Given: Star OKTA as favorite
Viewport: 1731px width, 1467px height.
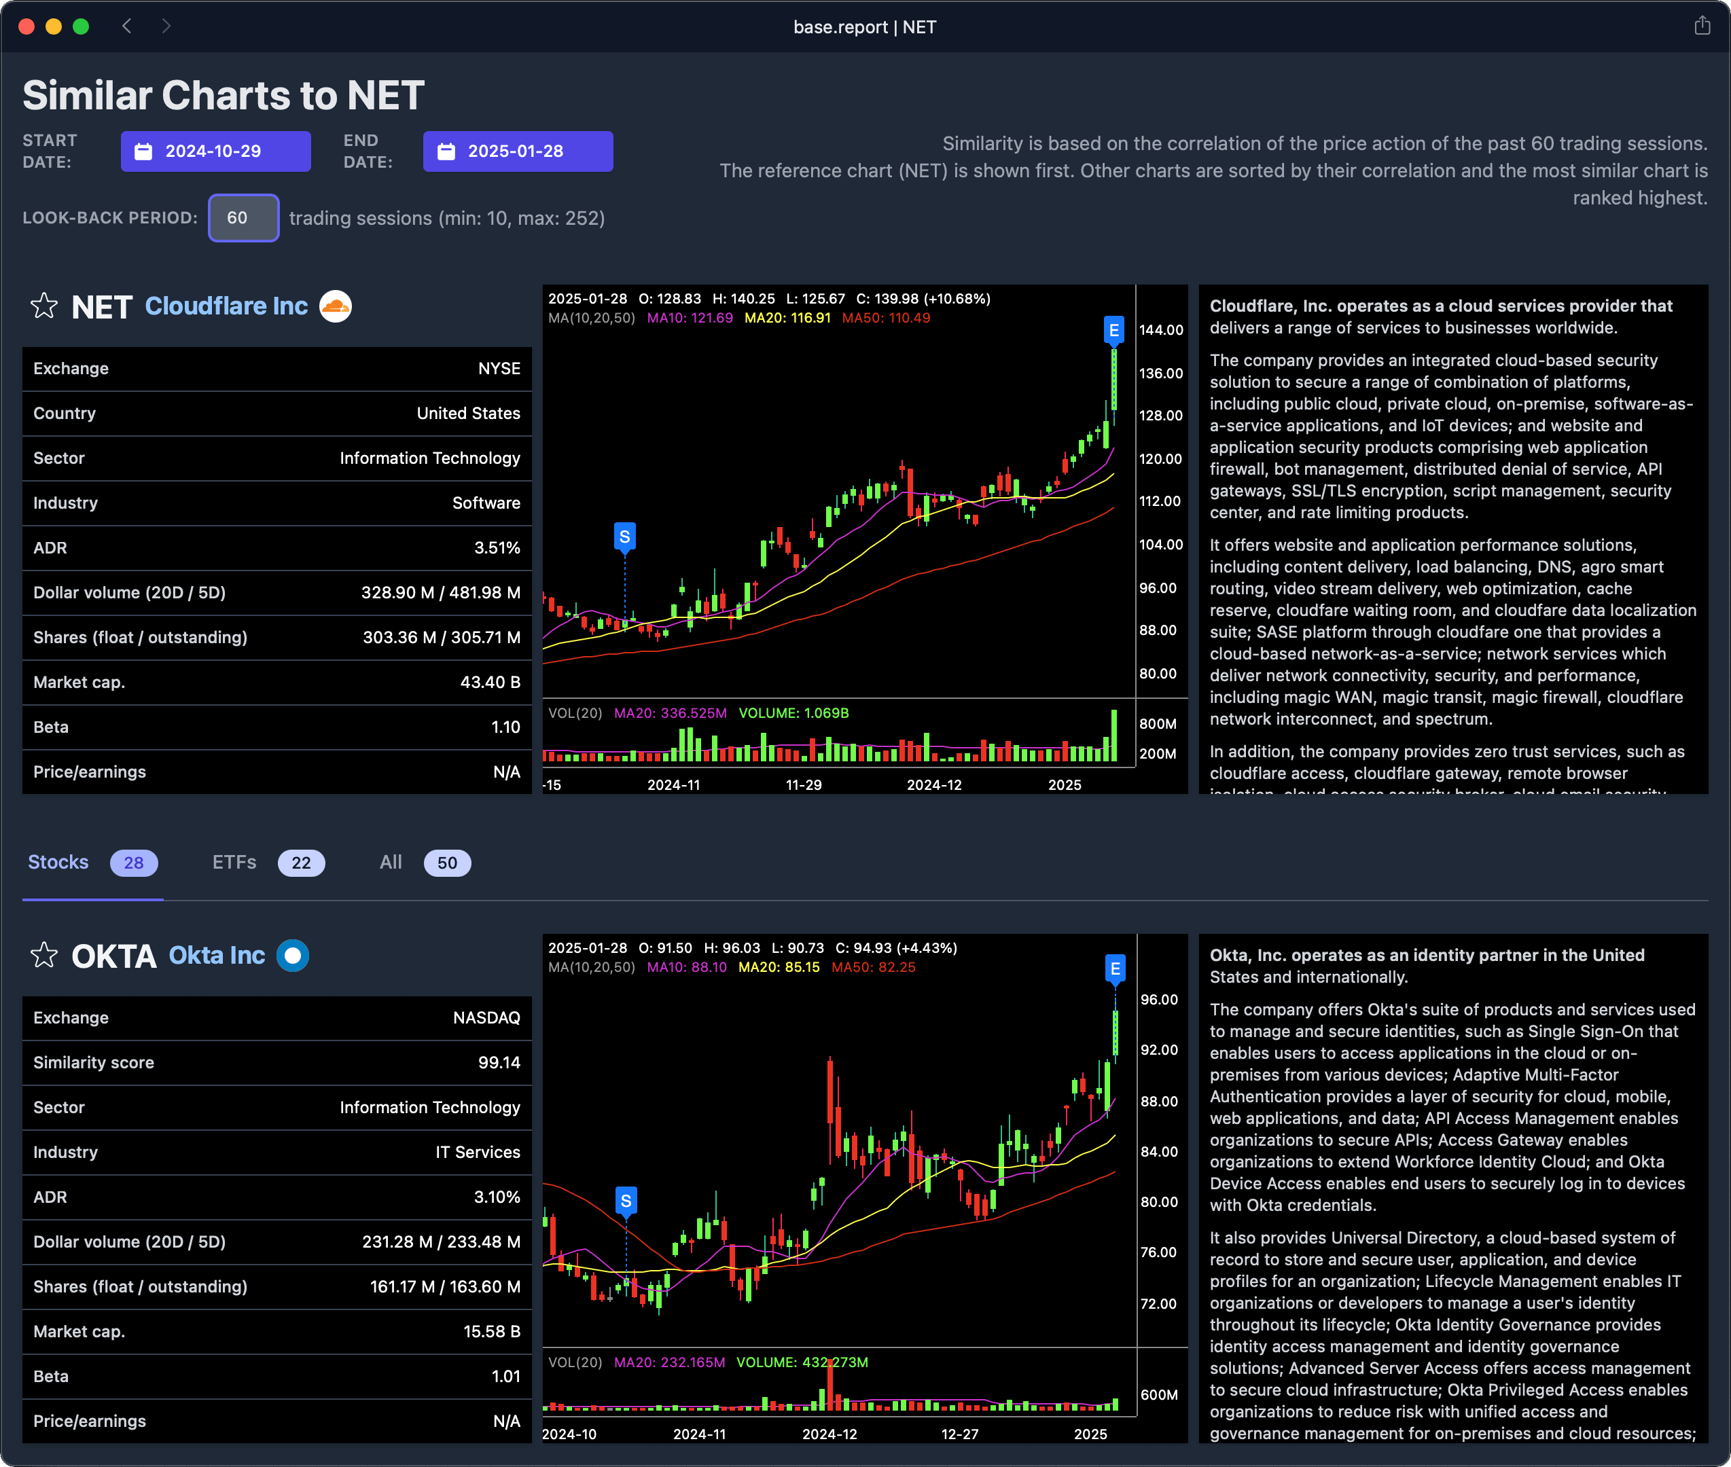Looking at the screenshot, I should 44,956.
